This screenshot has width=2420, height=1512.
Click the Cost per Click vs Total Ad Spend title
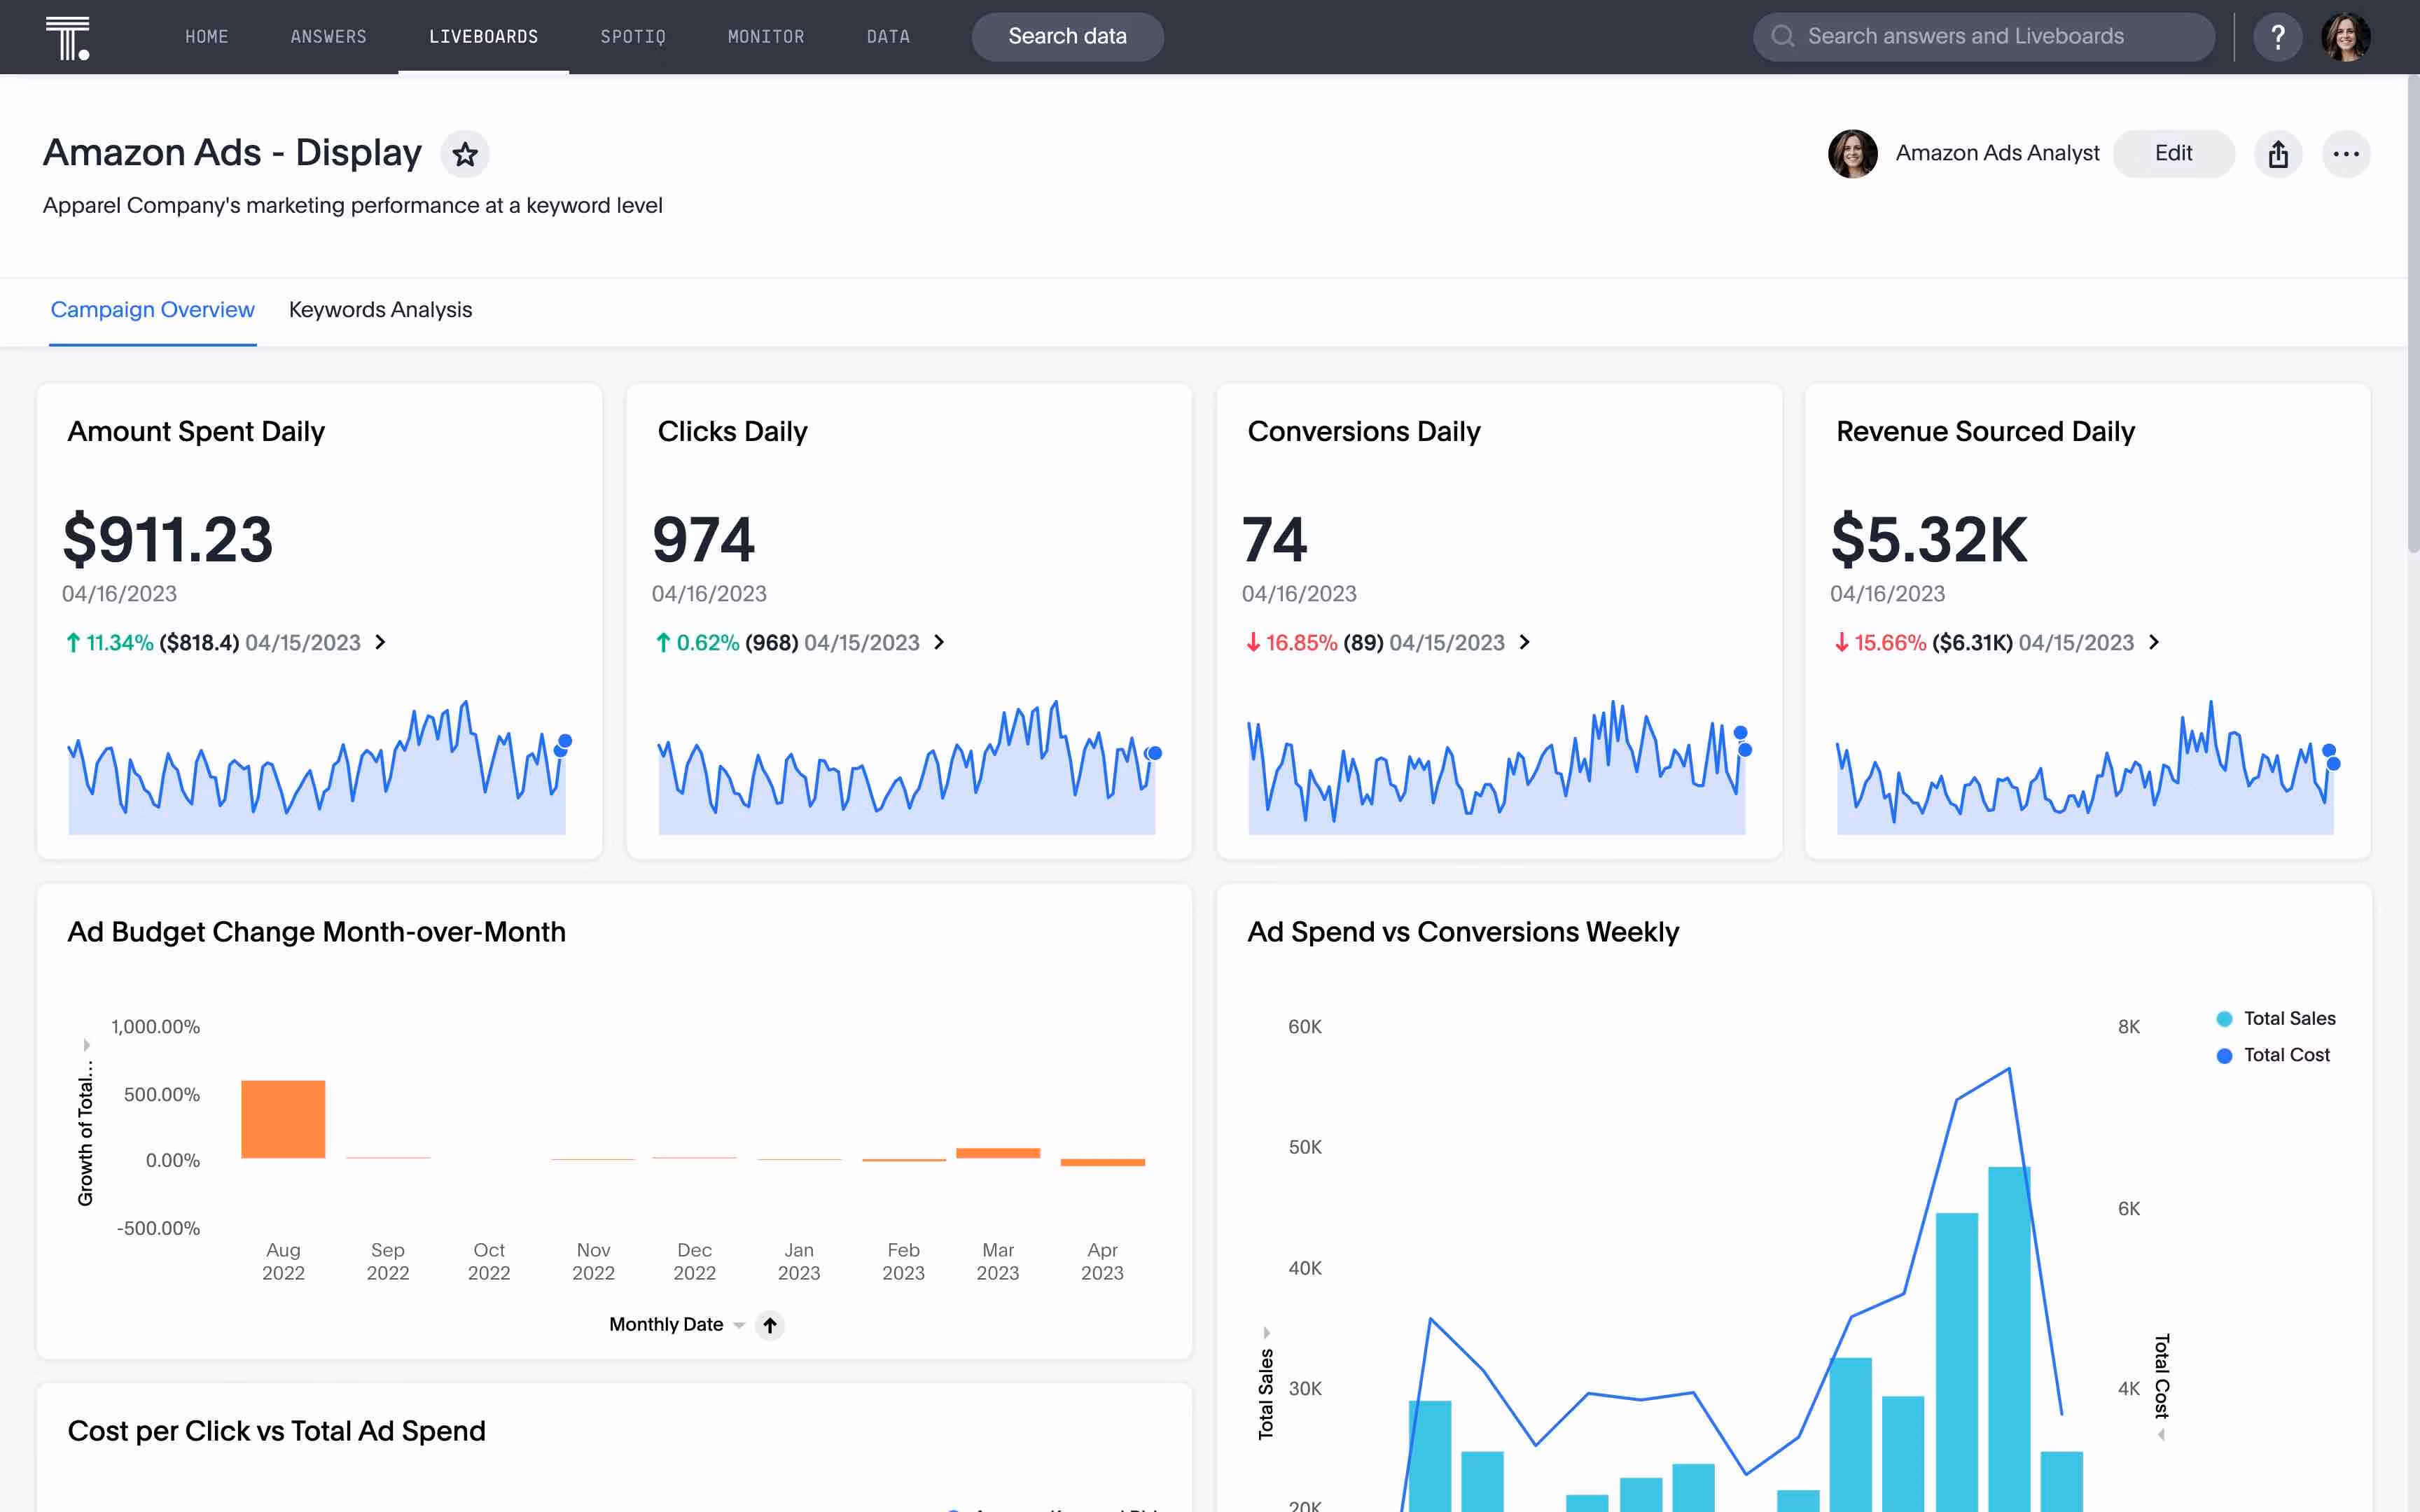click(276, 1431)
